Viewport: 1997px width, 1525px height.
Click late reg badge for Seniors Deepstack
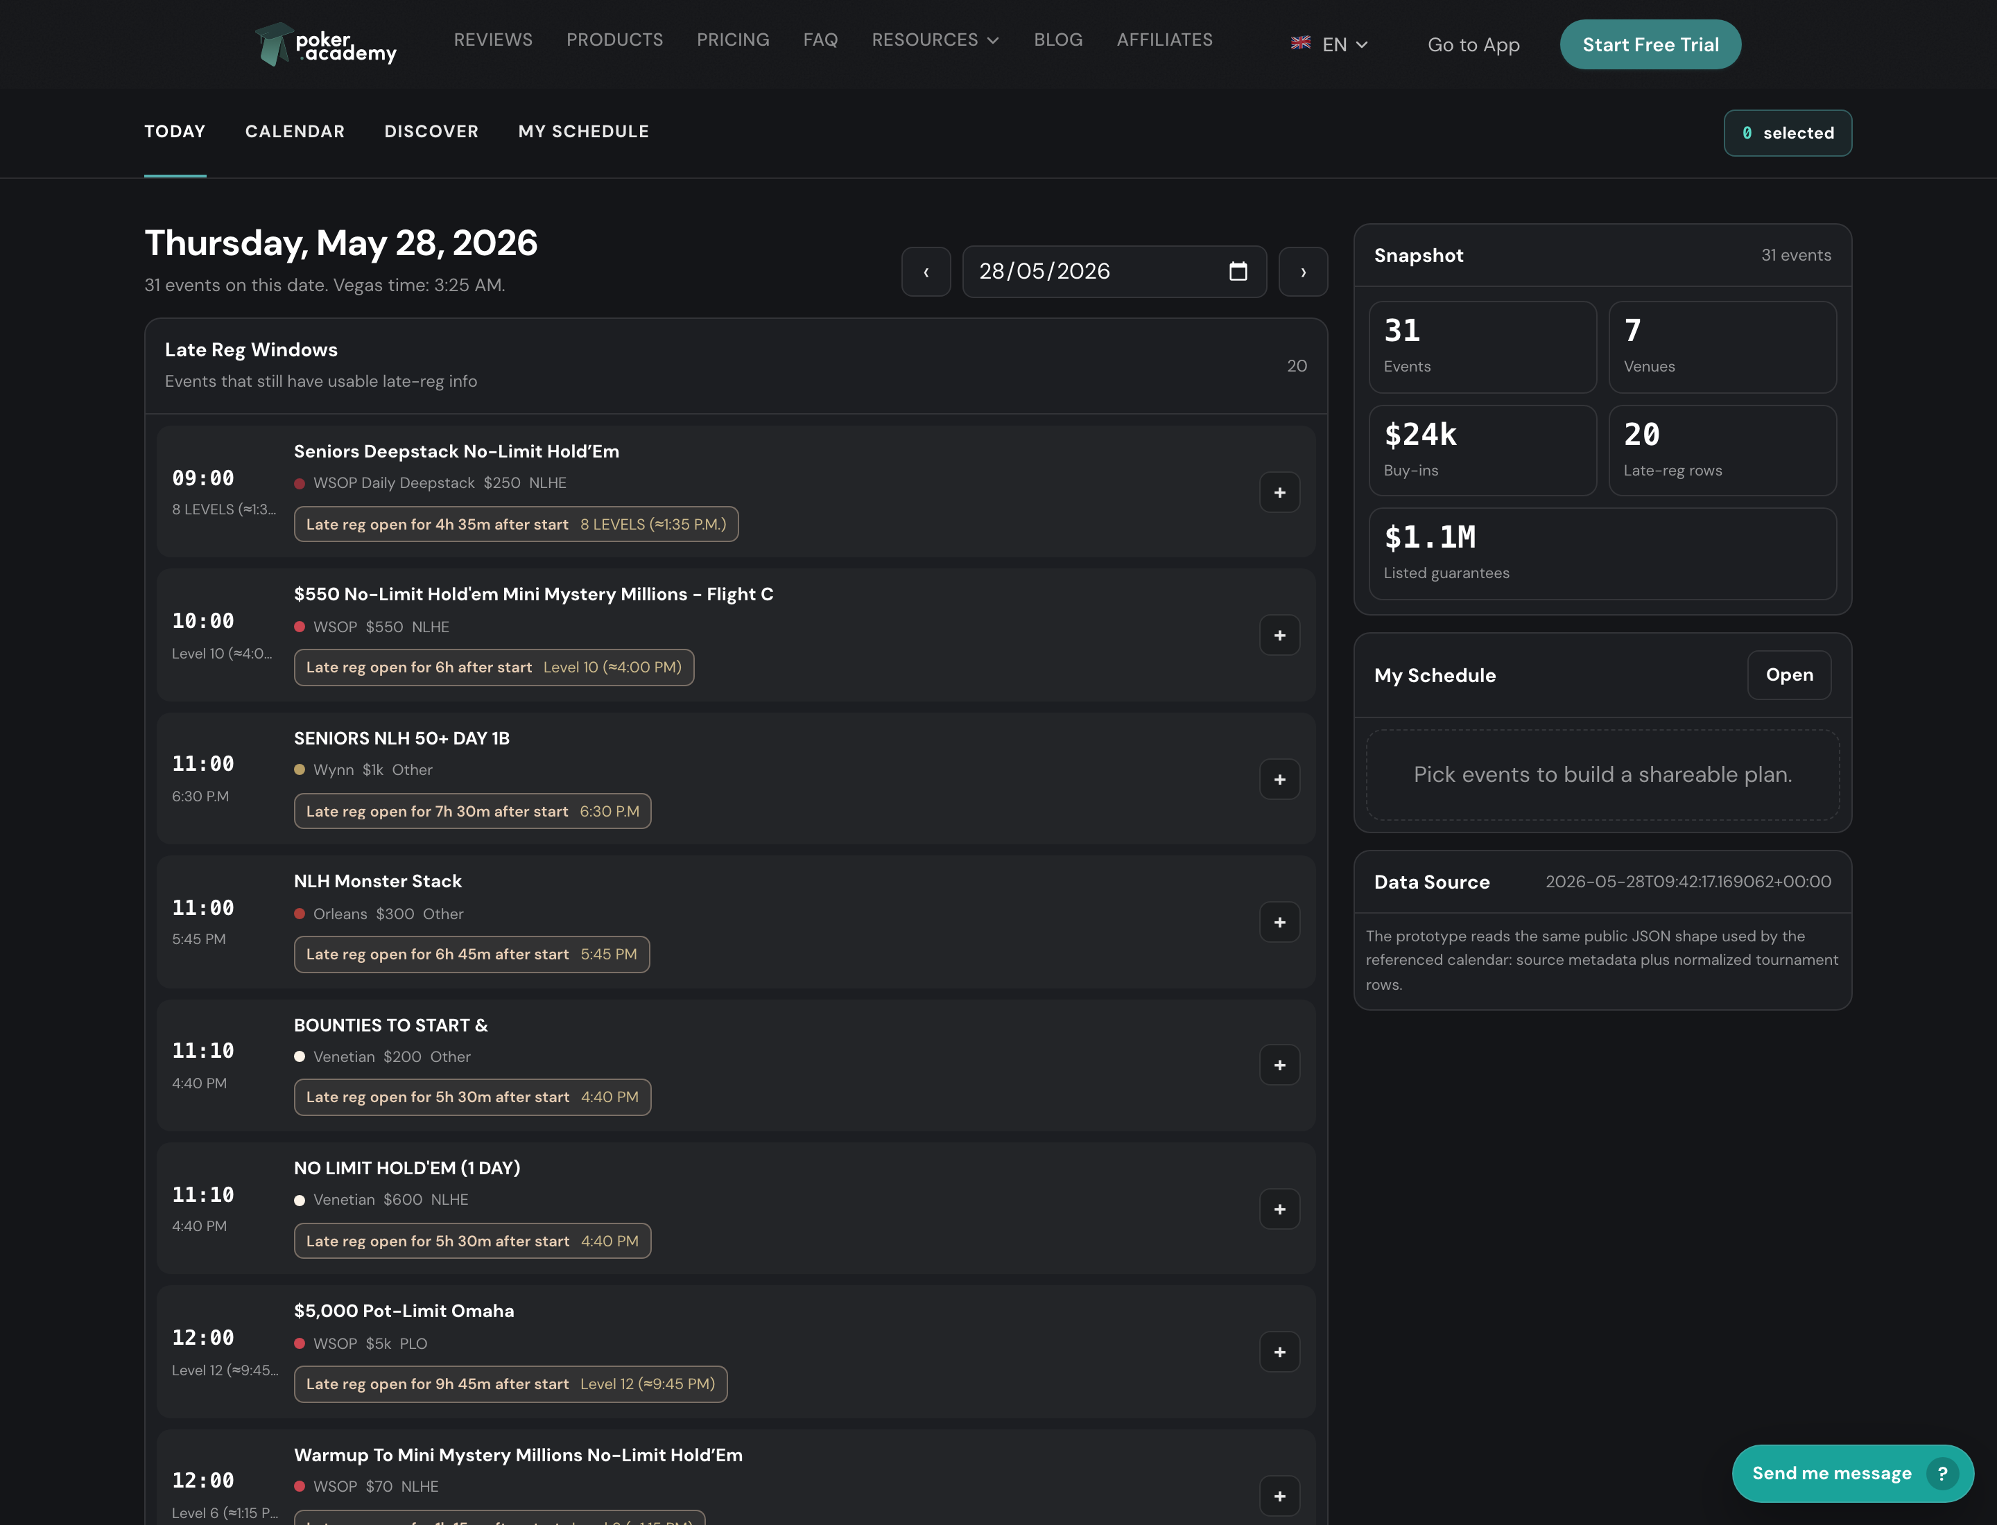[516, 524]
